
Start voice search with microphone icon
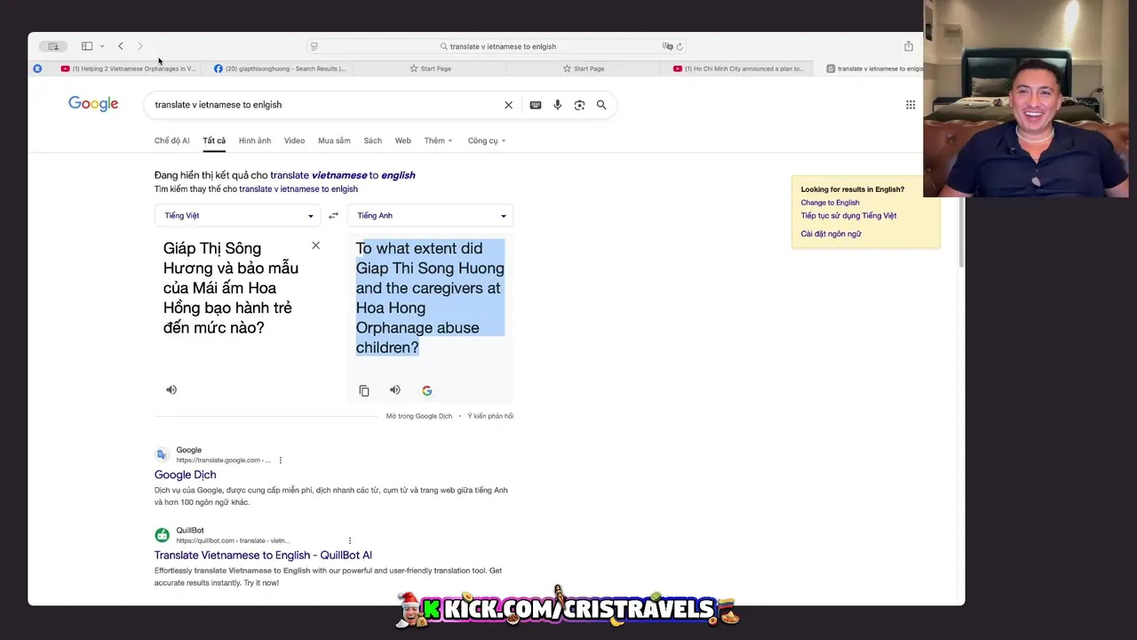coord(558,105)
